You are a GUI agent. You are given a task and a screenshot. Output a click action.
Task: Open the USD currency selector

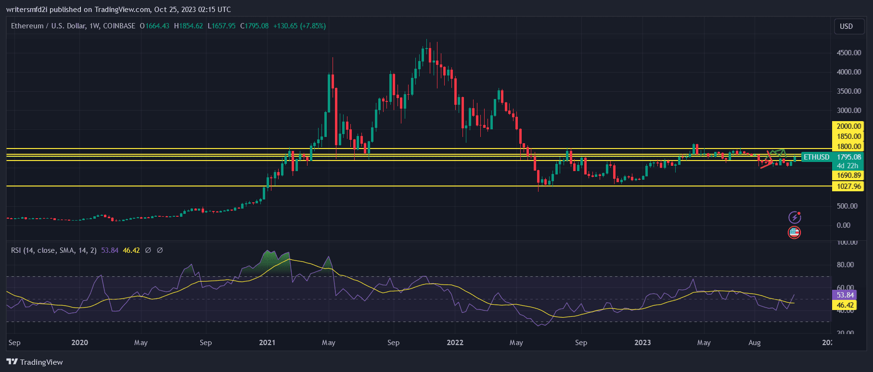point(846,26)
